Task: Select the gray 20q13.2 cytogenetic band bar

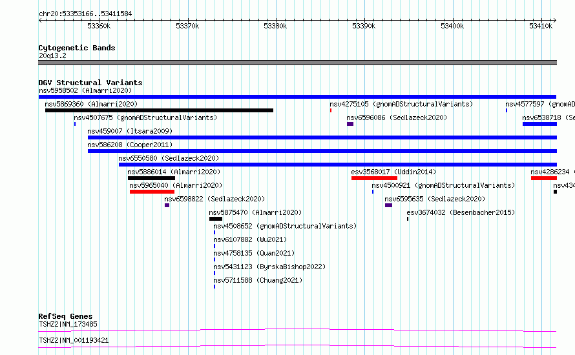Action: tap(297, 63)
